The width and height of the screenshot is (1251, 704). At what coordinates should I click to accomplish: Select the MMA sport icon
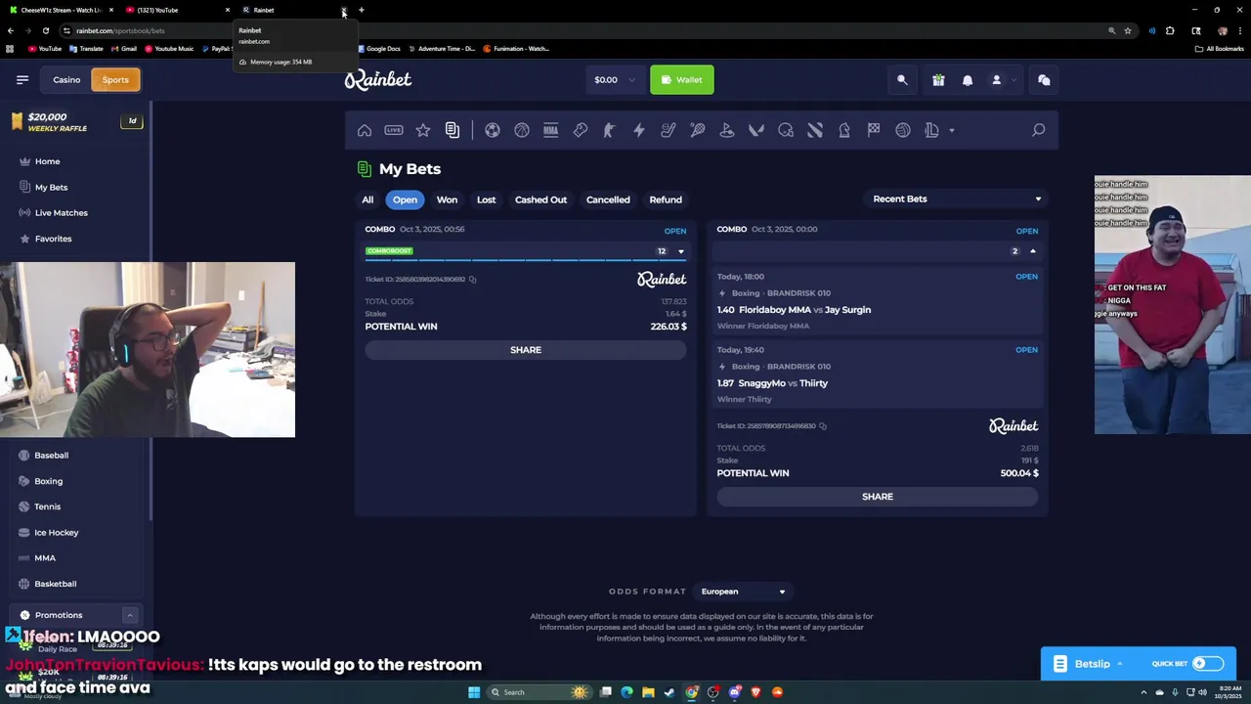click(x=551, y=130)
